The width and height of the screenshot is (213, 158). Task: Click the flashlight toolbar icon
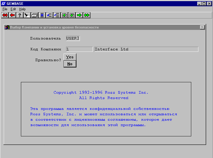(27, 15)
